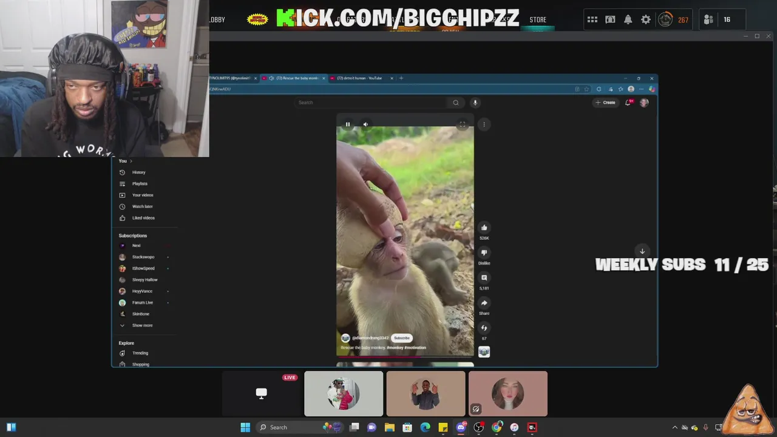Open the @diamondtrang3342 channel link
This screenshot has width=777, height=437.
coord(370,338)
